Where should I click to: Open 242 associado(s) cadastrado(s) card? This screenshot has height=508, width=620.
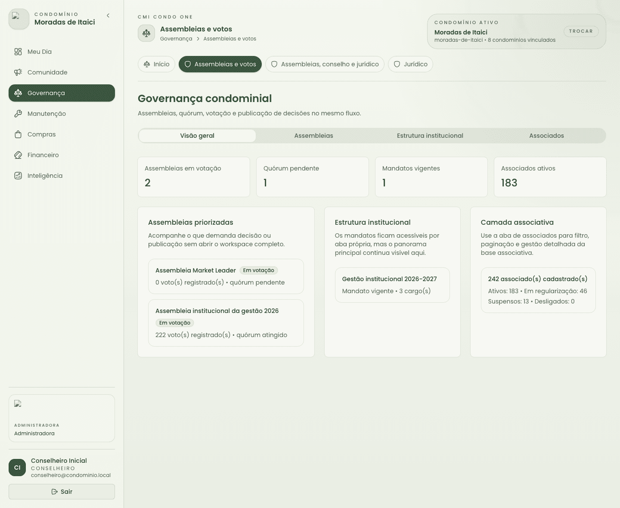tap(538, 290)
